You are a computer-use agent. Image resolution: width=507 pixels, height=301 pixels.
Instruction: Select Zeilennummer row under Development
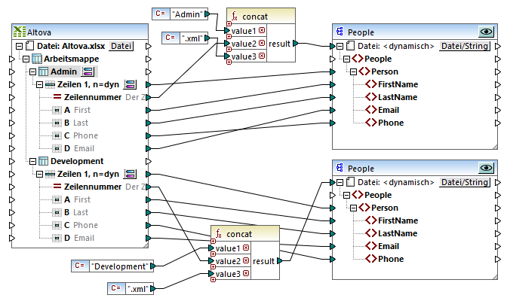pos(91,187)
